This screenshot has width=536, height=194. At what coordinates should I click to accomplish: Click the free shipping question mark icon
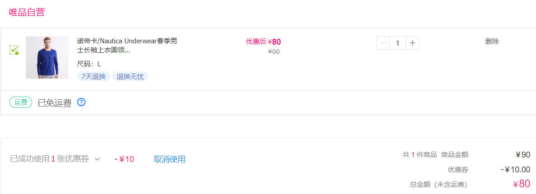[81, 102]
